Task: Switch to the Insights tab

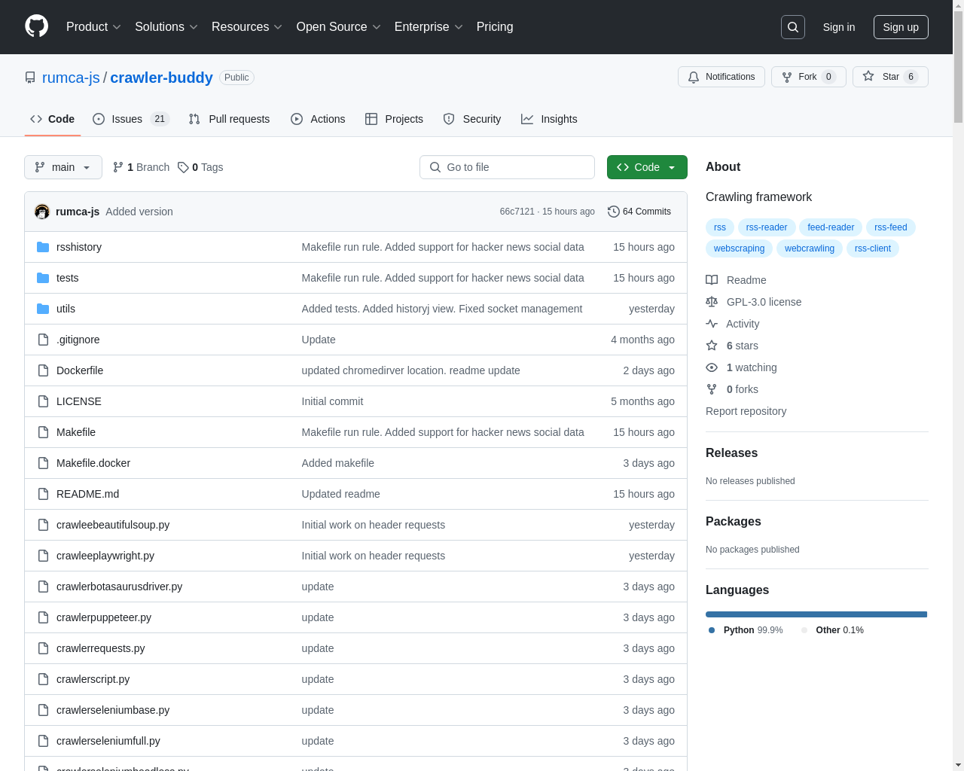Action: pos(549,119)
